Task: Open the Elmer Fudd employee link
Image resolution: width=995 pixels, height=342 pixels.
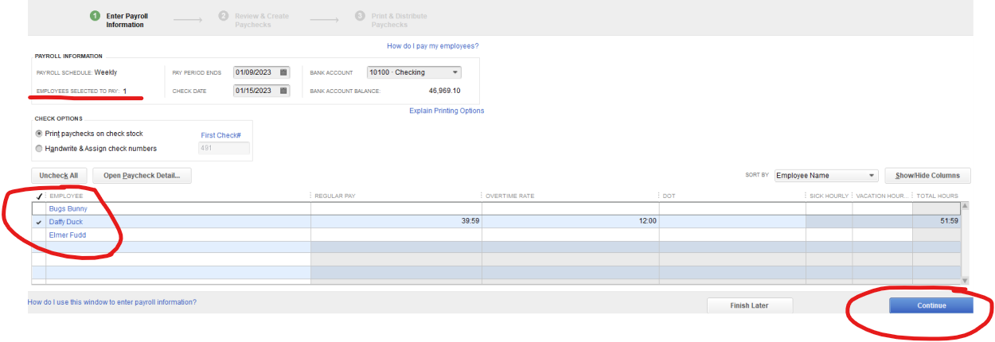Action: click(68, 235)
